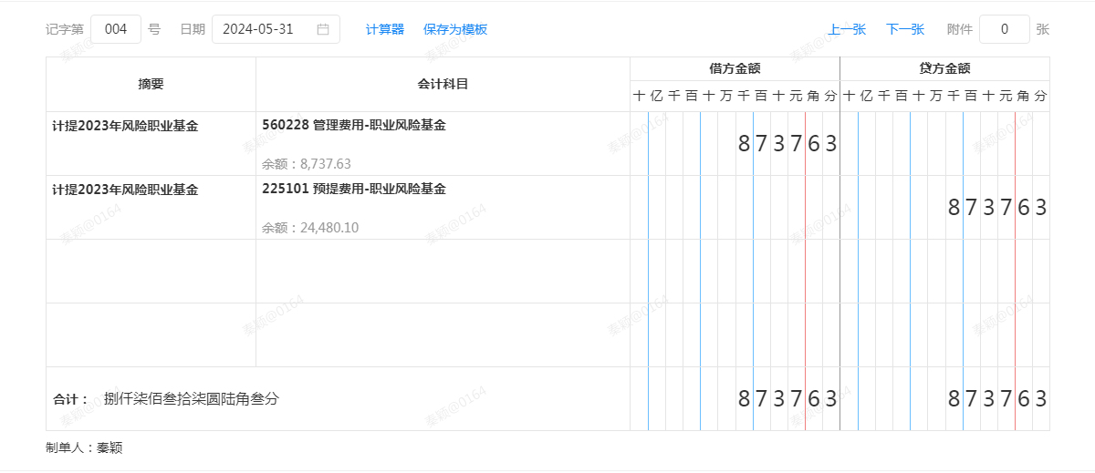Click the first row empty credit cell
Screen dimensions: 1095x473
coord(944,144)
